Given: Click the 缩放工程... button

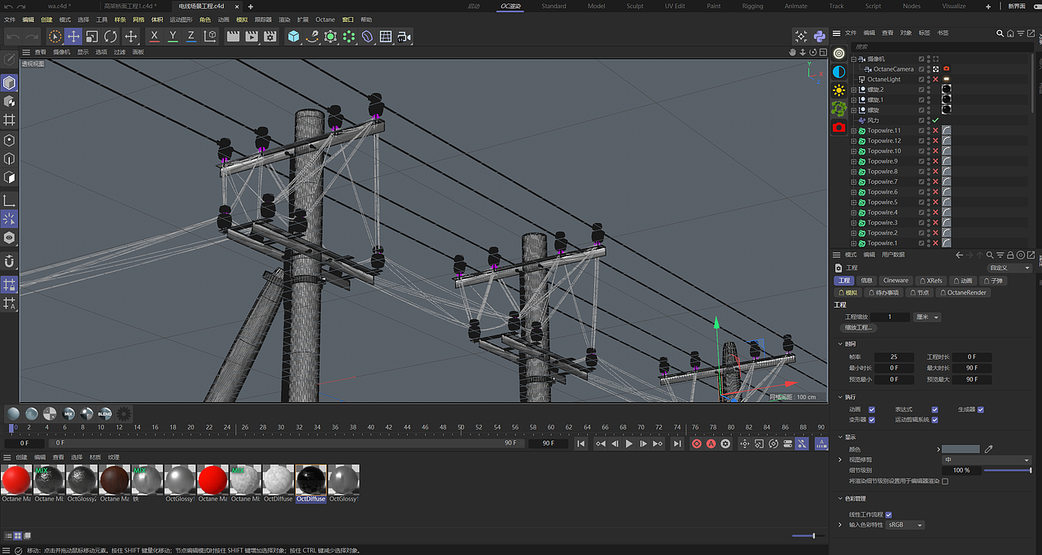Looking at the screenshot, I should click(x=859, y=328).
